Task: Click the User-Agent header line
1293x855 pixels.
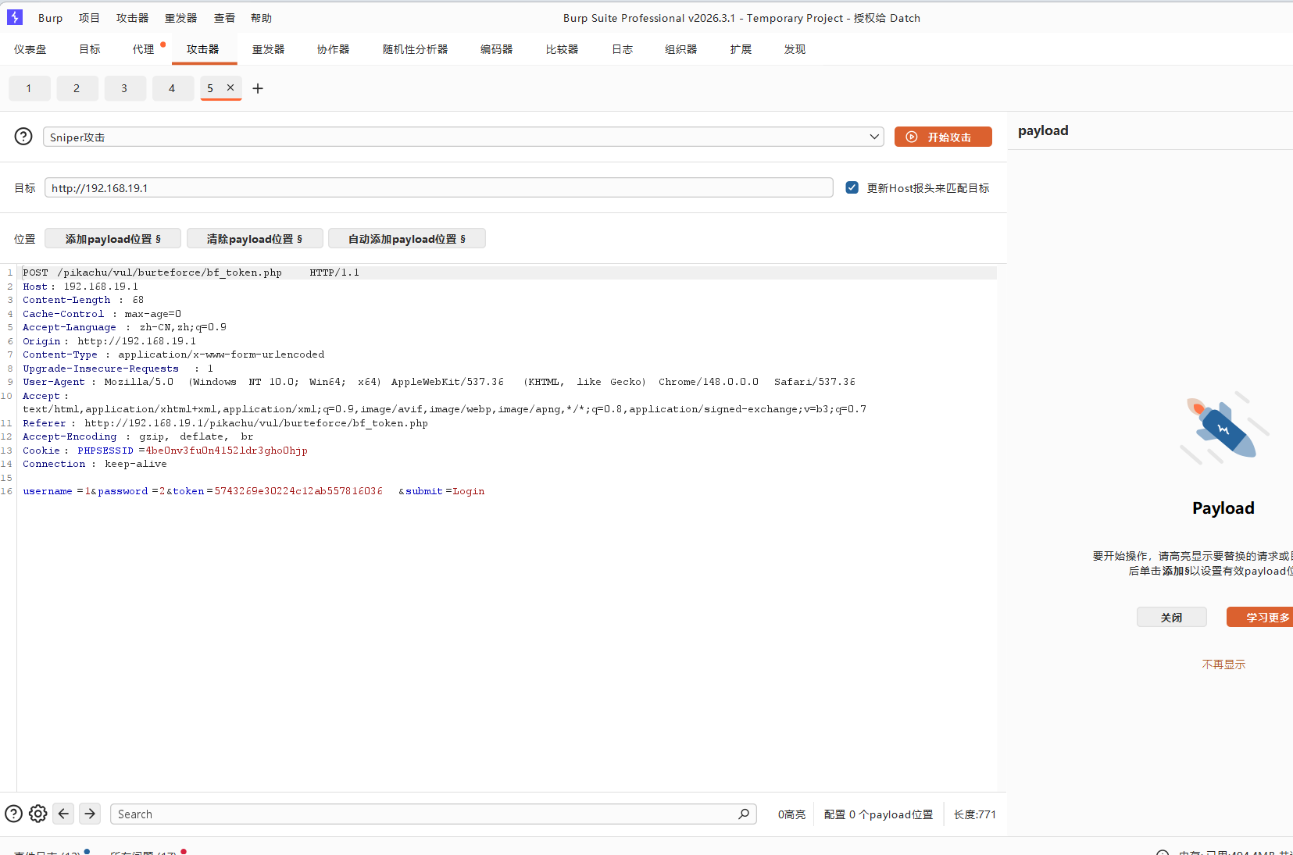Action: pyautogui.click(x=439, y=382)
